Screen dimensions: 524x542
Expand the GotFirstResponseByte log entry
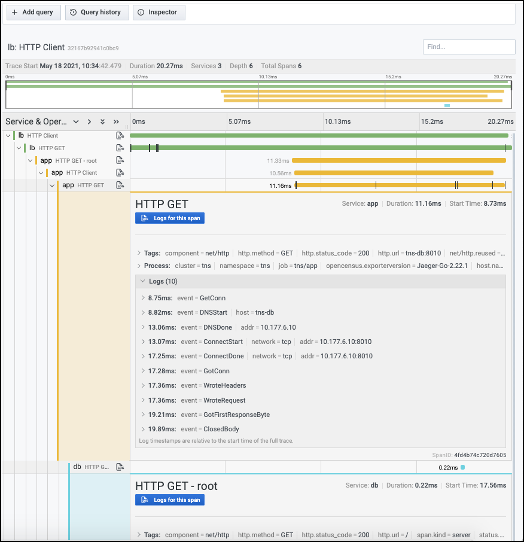pos(143,415)
